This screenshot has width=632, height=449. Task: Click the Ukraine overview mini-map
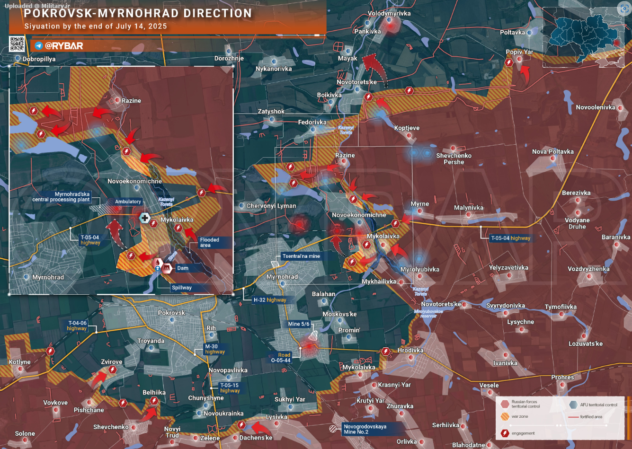tap(583, 36)
